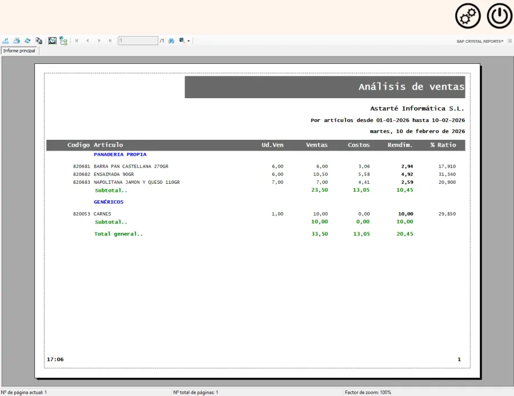Click the Codigo column header

point(78,145)
